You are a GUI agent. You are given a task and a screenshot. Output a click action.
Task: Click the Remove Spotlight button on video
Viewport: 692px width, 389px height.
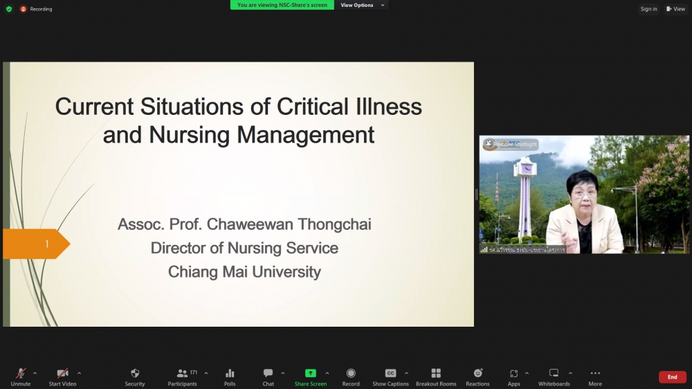coord(511,144)
